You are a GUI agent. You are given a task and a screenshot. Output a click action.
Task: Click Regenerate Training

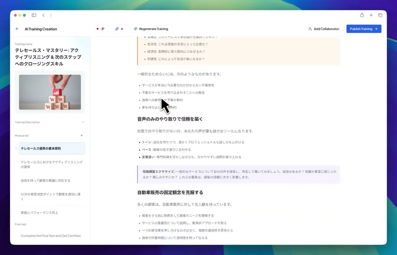[151, 29]
